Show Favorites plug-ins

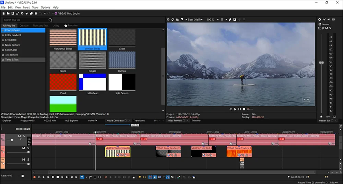[x=71, y=26]
